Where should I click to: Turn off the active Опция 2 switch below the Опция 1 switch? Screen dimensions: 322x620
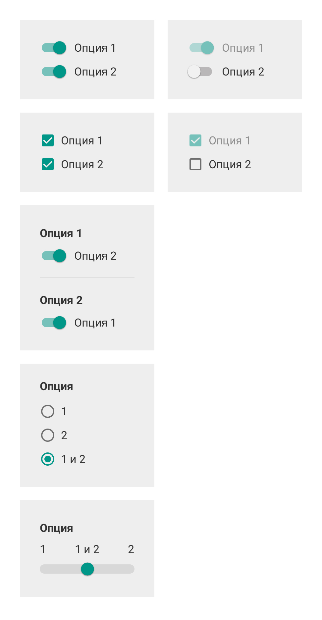point(54,72)
